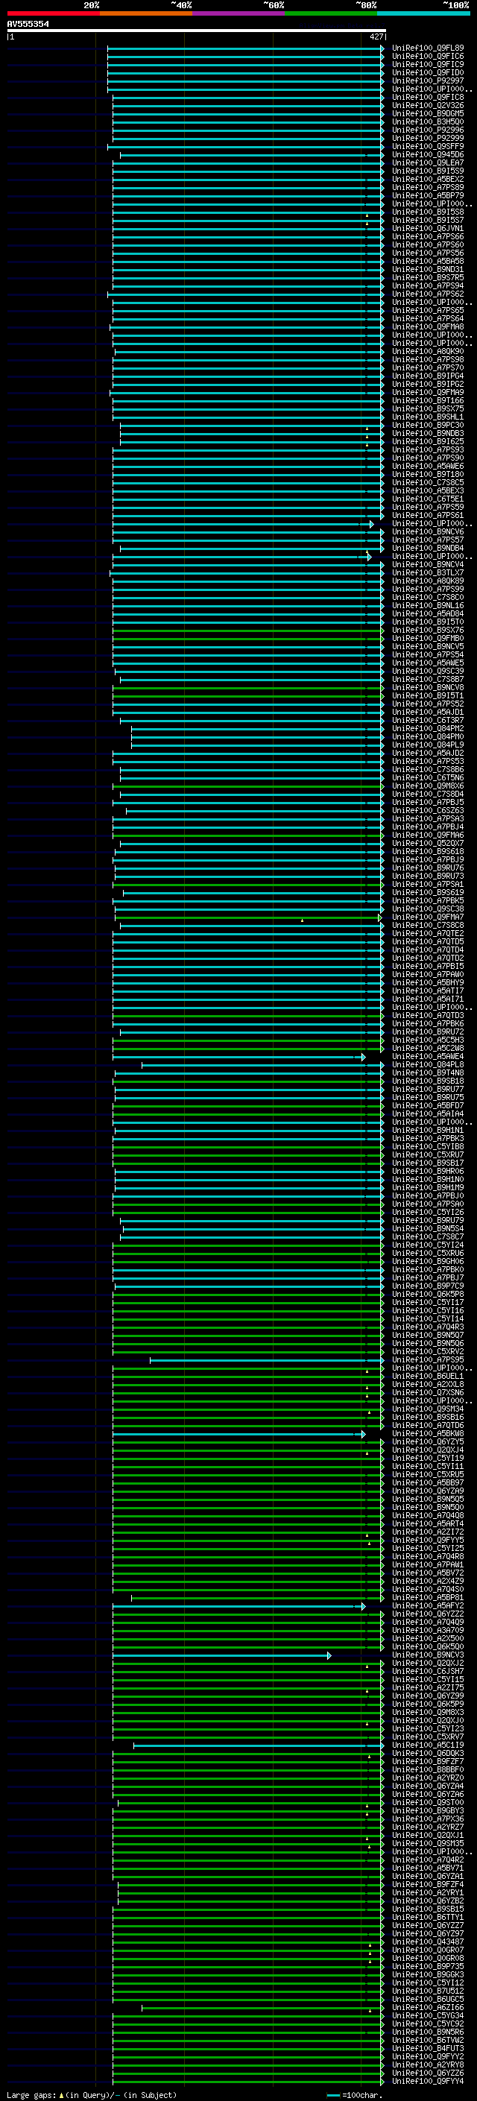
Task: Select the UniRef100_B3H5Q0 label
Action: 427,121
